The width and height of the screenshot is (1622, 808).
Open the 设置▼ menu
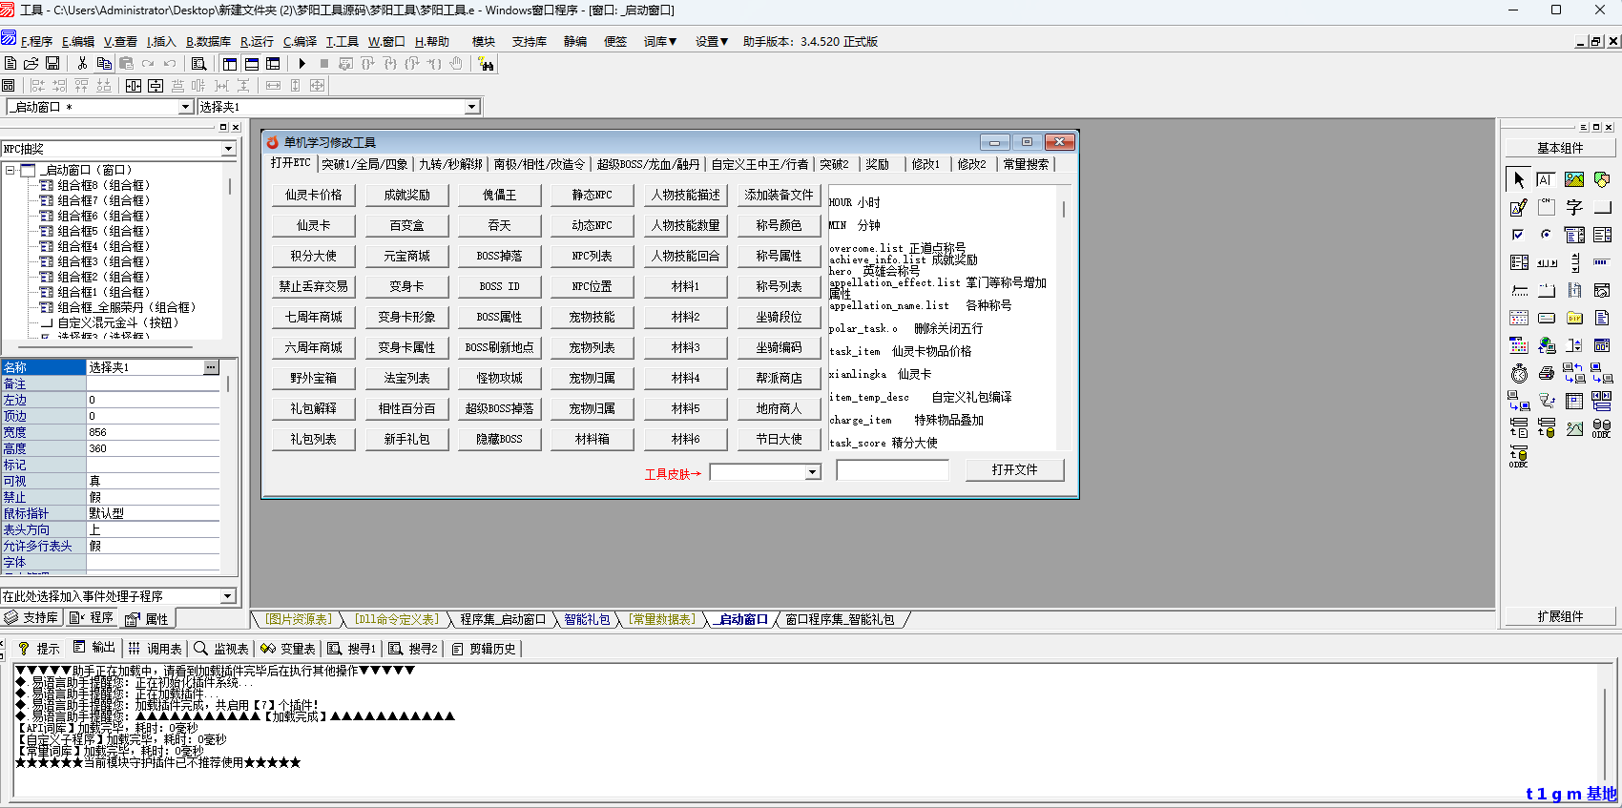711,41
